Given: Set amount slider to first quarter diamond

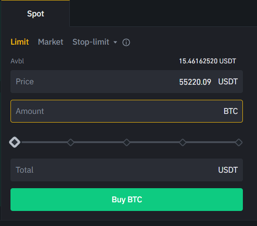Looking at the screenshot, I should (71, 142).
